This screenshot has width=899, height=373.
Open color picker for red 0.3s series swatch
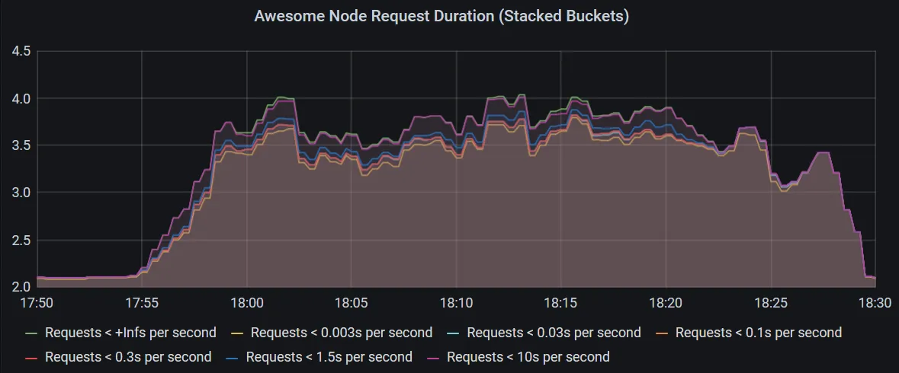pos(32,358)
